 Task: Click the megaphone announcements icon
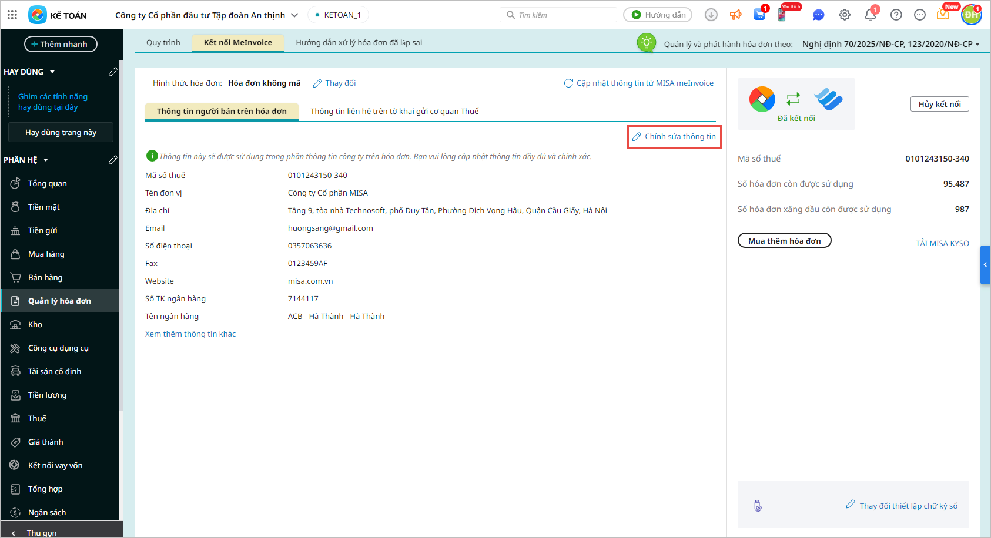(735, 15)
